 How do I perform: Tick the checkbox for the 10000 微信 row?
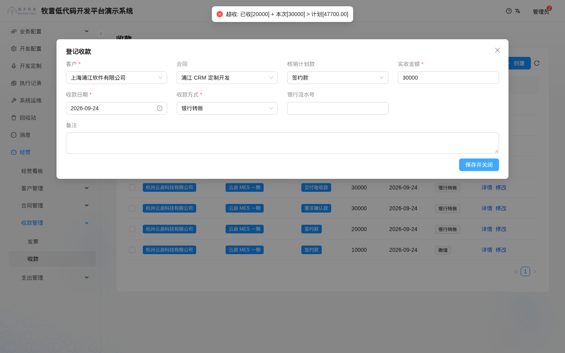click(x=132, y=250)
